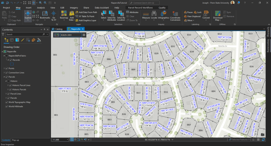Uncheck the Connection Lines layer
This screenshot has width=271, height=146.
click(x=7, y=72)
